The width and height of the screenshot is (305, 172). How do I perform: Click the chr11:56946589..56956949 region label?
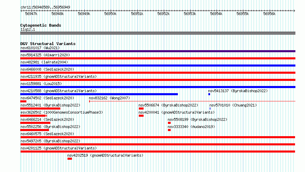45,7
